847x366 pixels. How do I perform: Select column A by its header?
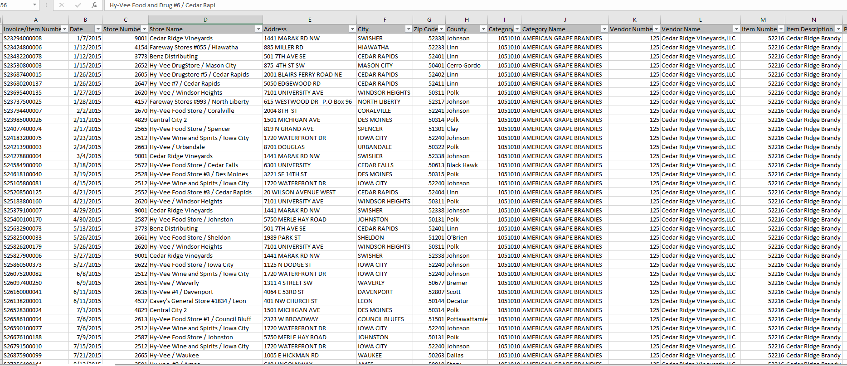click(x=36, y=20)
